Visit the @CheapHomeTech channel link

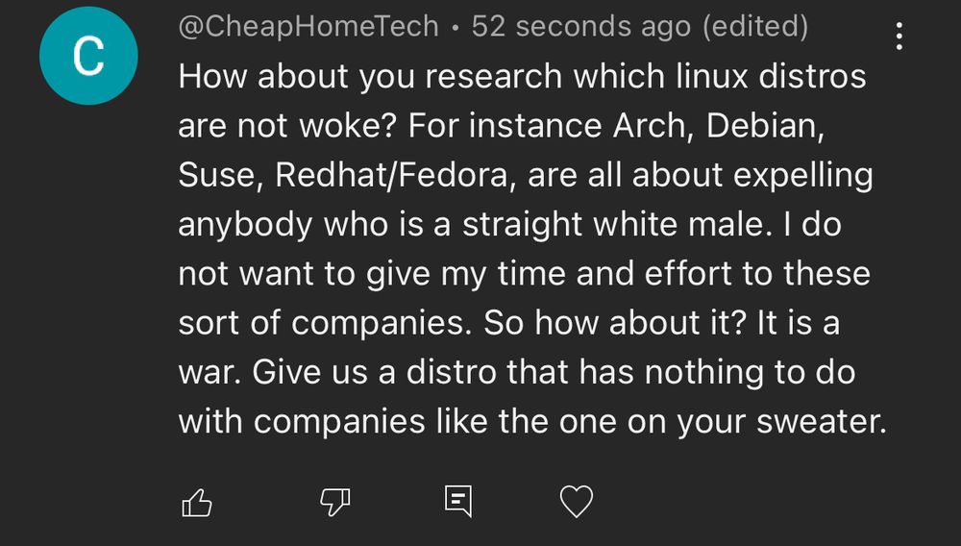[x=308, y=27]
